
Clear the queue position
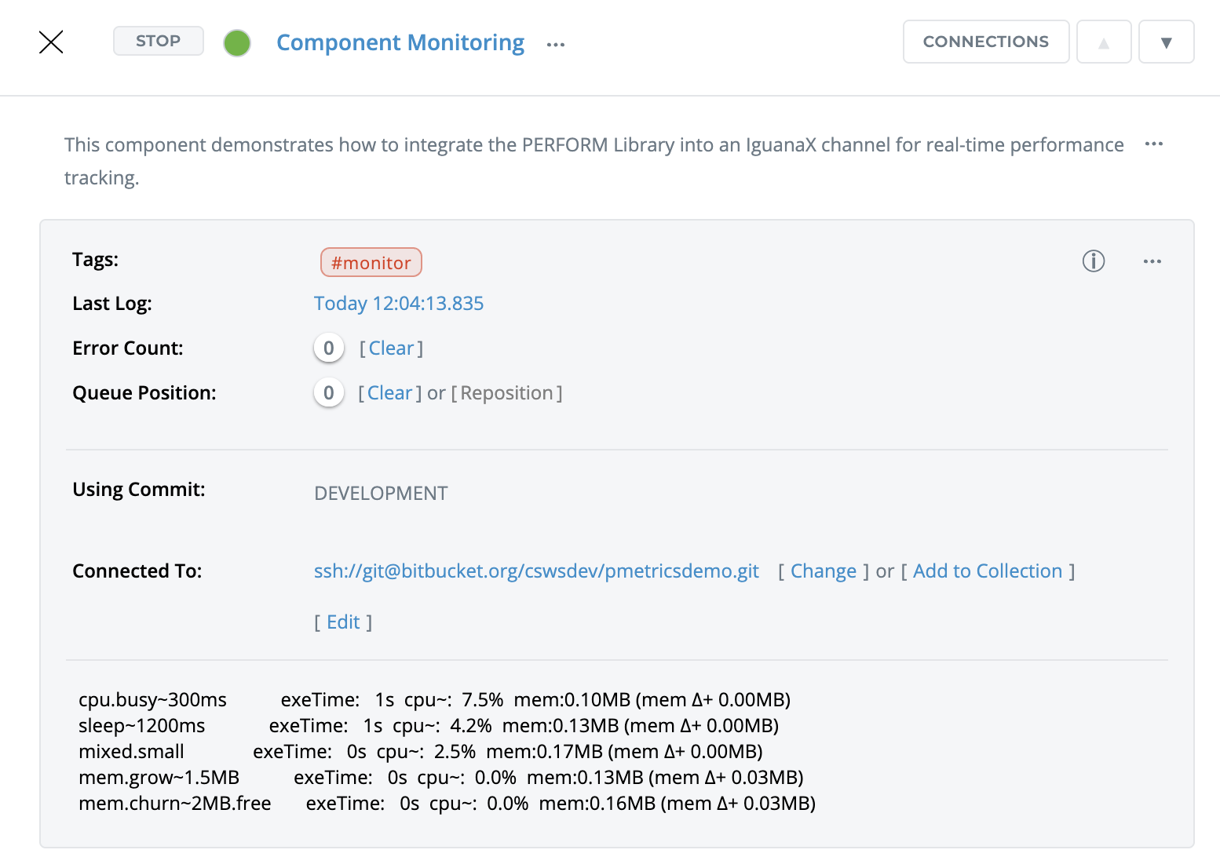[389, 393]
